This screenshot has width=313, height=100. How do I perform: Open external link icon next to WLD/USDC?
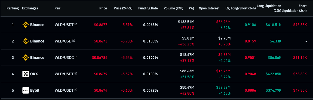[x=76, y=57]
